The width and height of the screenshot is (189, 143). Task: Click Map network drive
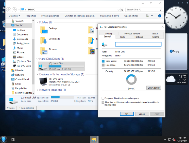click(109, 16)
